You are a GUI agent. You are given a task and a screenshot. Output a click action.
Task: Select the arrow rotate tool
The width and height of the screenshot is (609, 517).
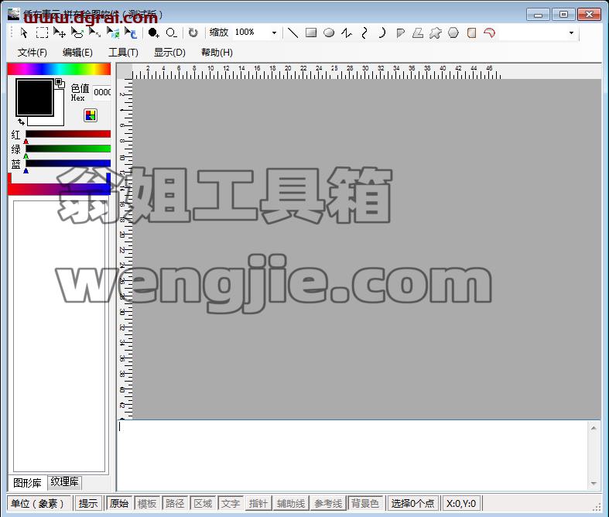coord(131,33)
